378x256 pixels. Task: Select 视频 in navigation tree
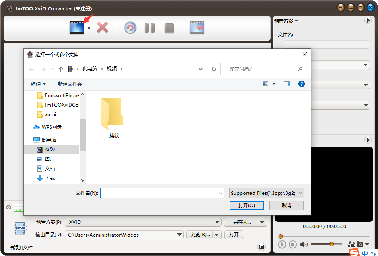(x=52, y=149)
